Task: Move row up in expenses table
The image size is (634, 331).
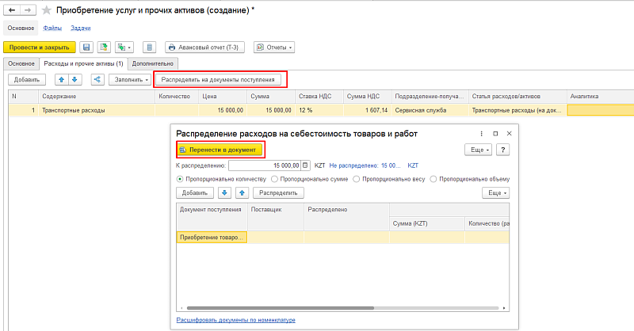Action: (x=61, y=79)
